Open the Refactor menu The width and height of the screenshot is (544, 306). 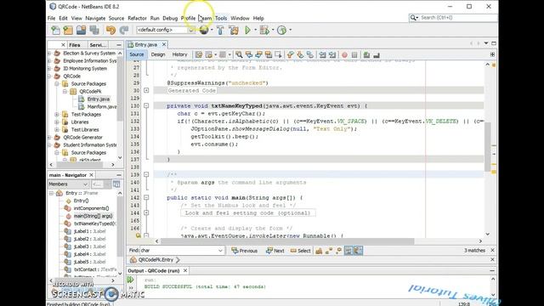click(137, 18)
